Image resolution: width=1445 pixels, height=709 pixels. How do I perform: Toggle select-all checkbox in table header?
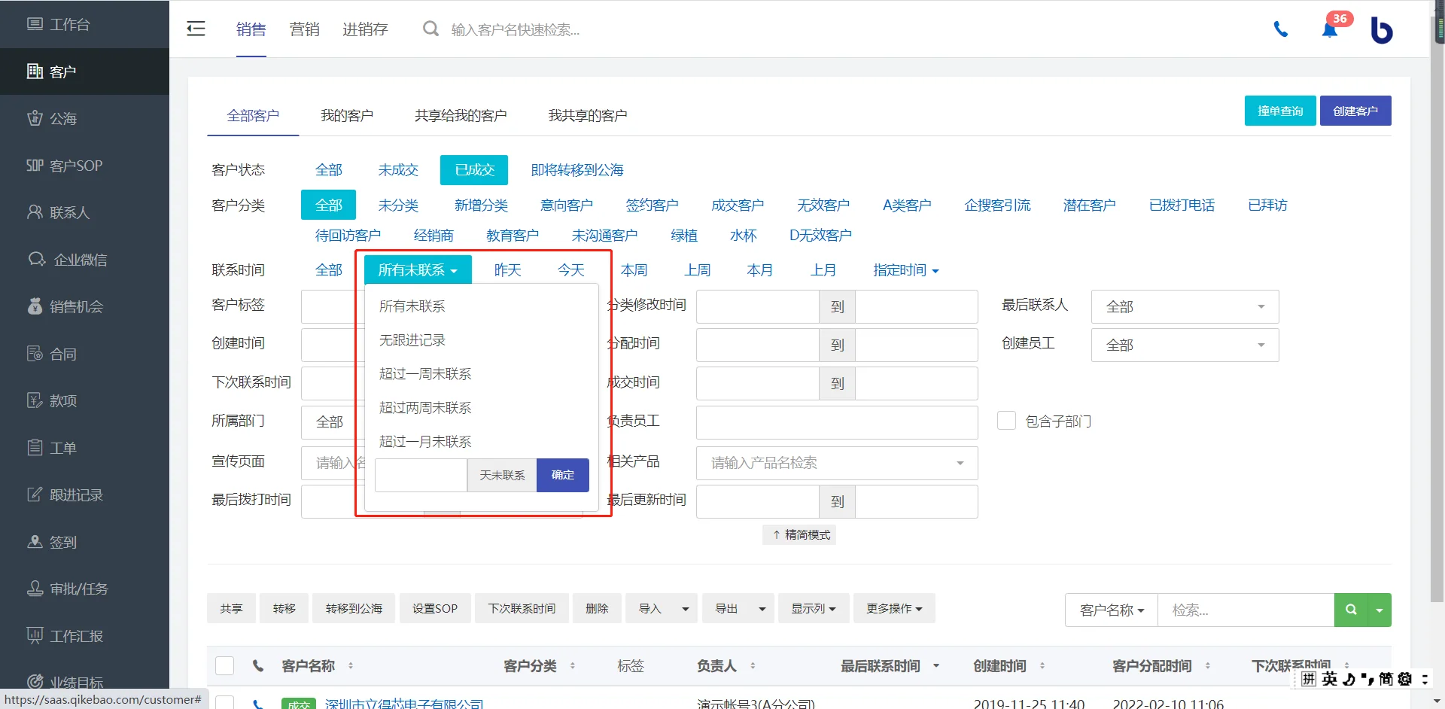(224, 665)
